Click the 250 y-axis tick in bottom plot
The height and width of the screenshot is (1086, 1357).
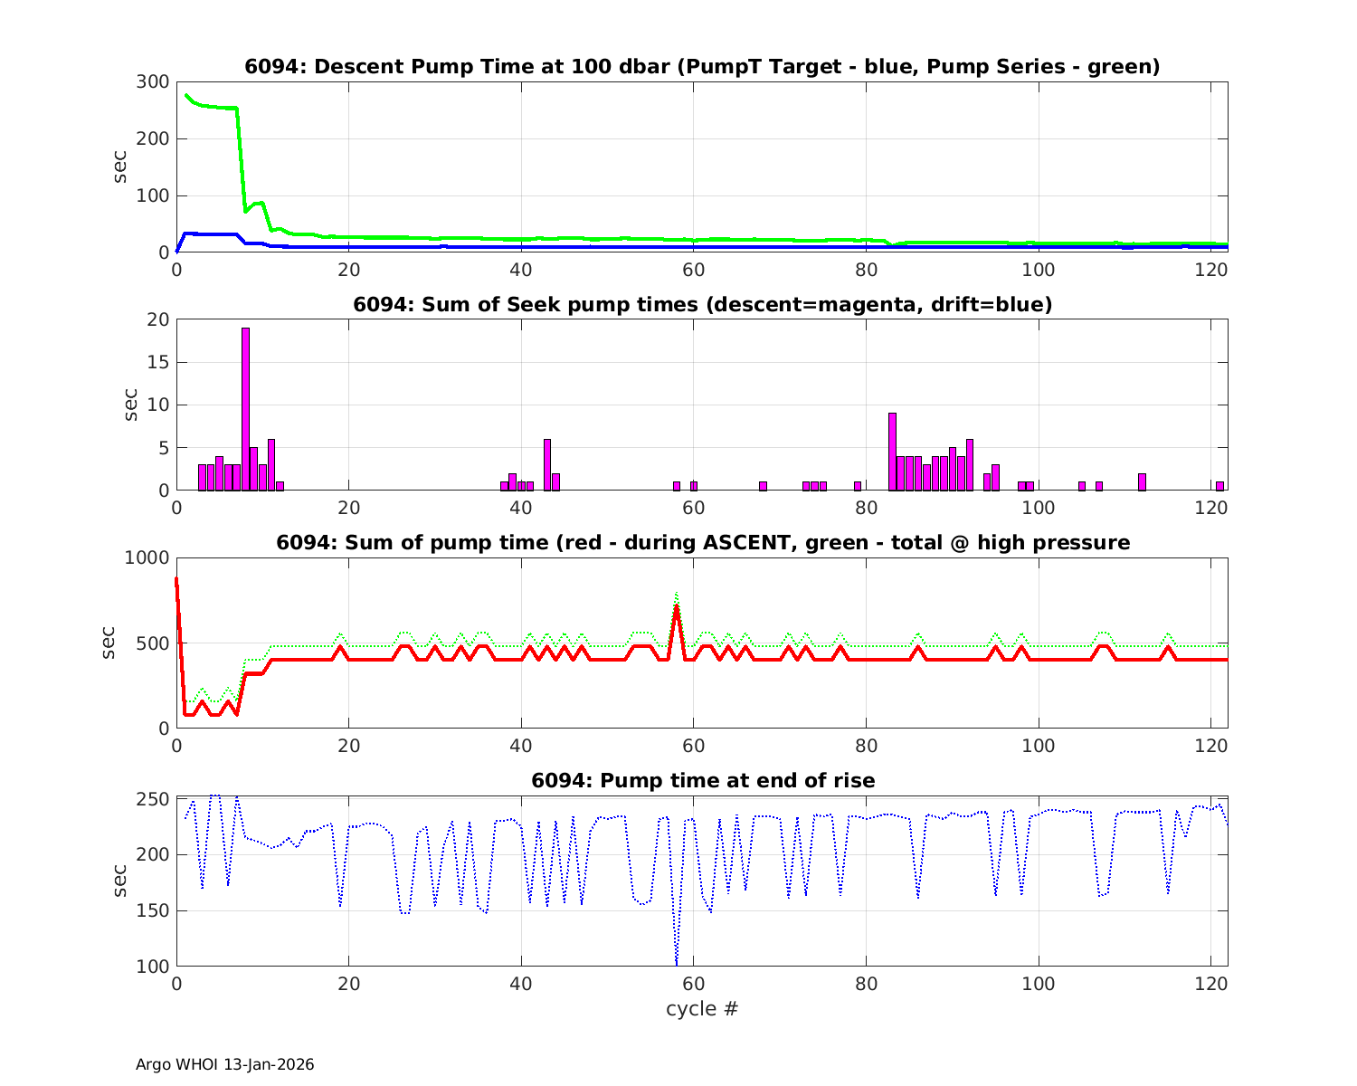click(153, 799)
